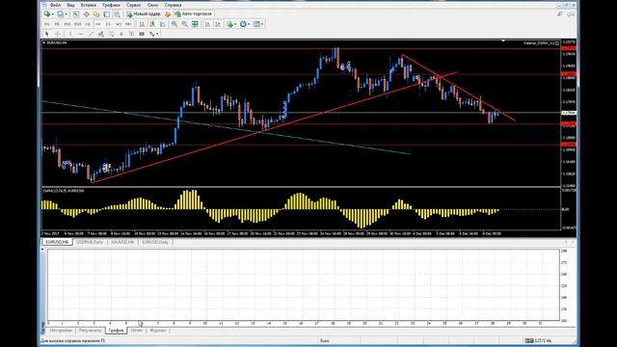Open the tester Отчет tab
The height and width of the screenshot is (347, 617).
[137, 331]
